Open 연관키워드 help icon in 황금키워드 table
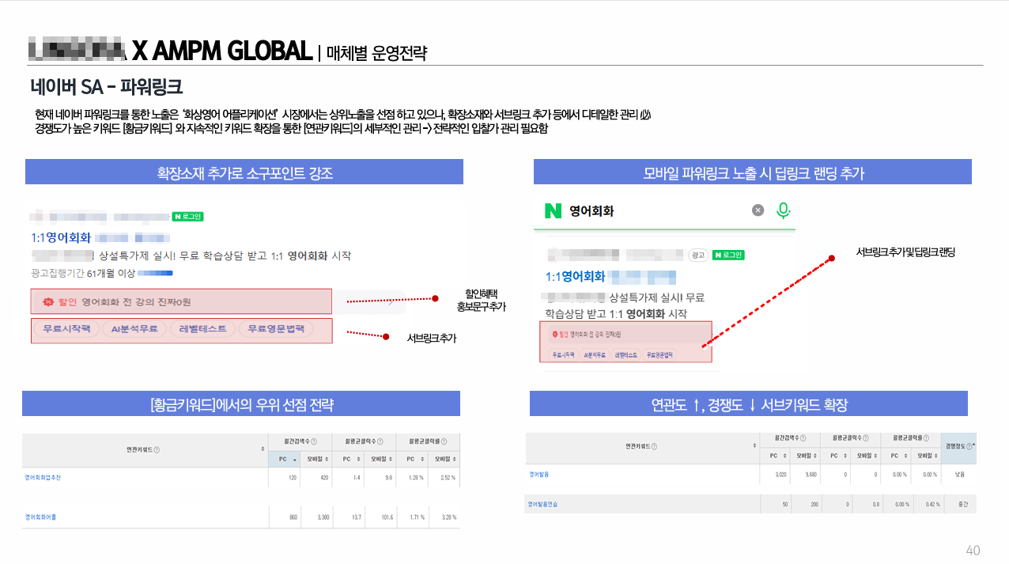The image size is (1009, 564). 157,450
